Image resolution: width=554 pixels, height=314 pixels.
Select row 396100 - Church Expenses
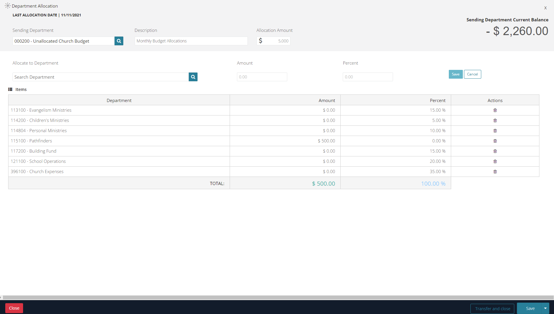pyautogui.click(x=274, y=172)
